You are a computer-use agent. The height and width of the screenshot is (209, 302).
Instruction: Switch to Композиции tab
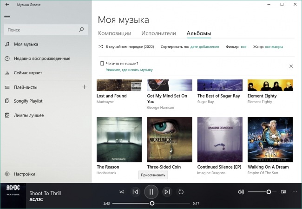point(115,33)
